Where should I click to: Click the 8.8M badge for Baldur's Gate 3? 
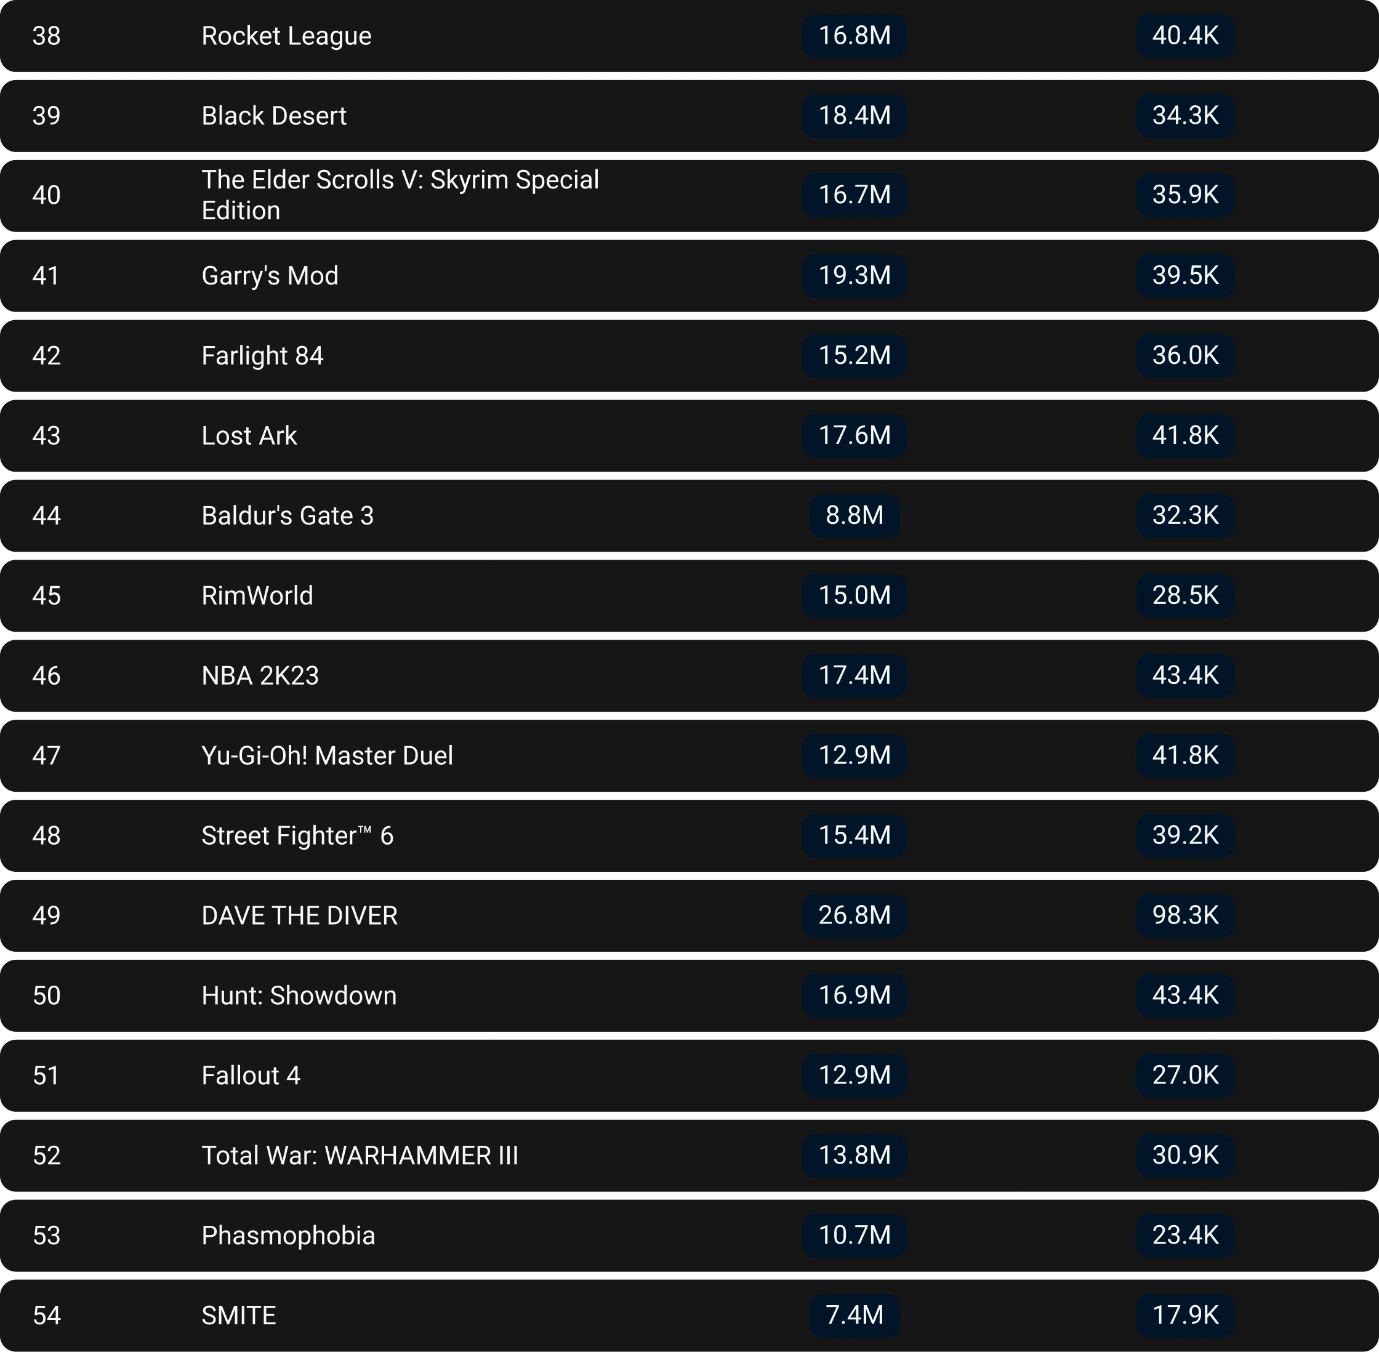[854, 515]
